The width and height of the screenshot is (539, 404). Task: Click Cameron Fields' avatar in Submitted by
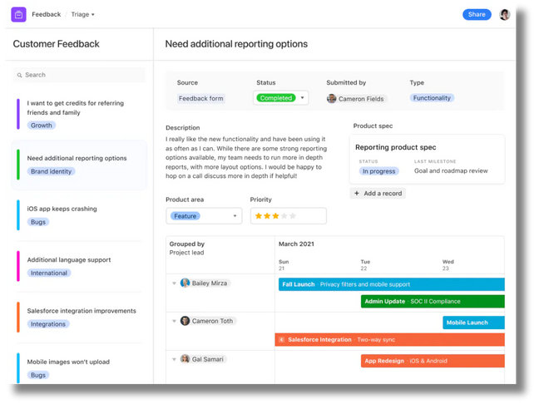331,98
